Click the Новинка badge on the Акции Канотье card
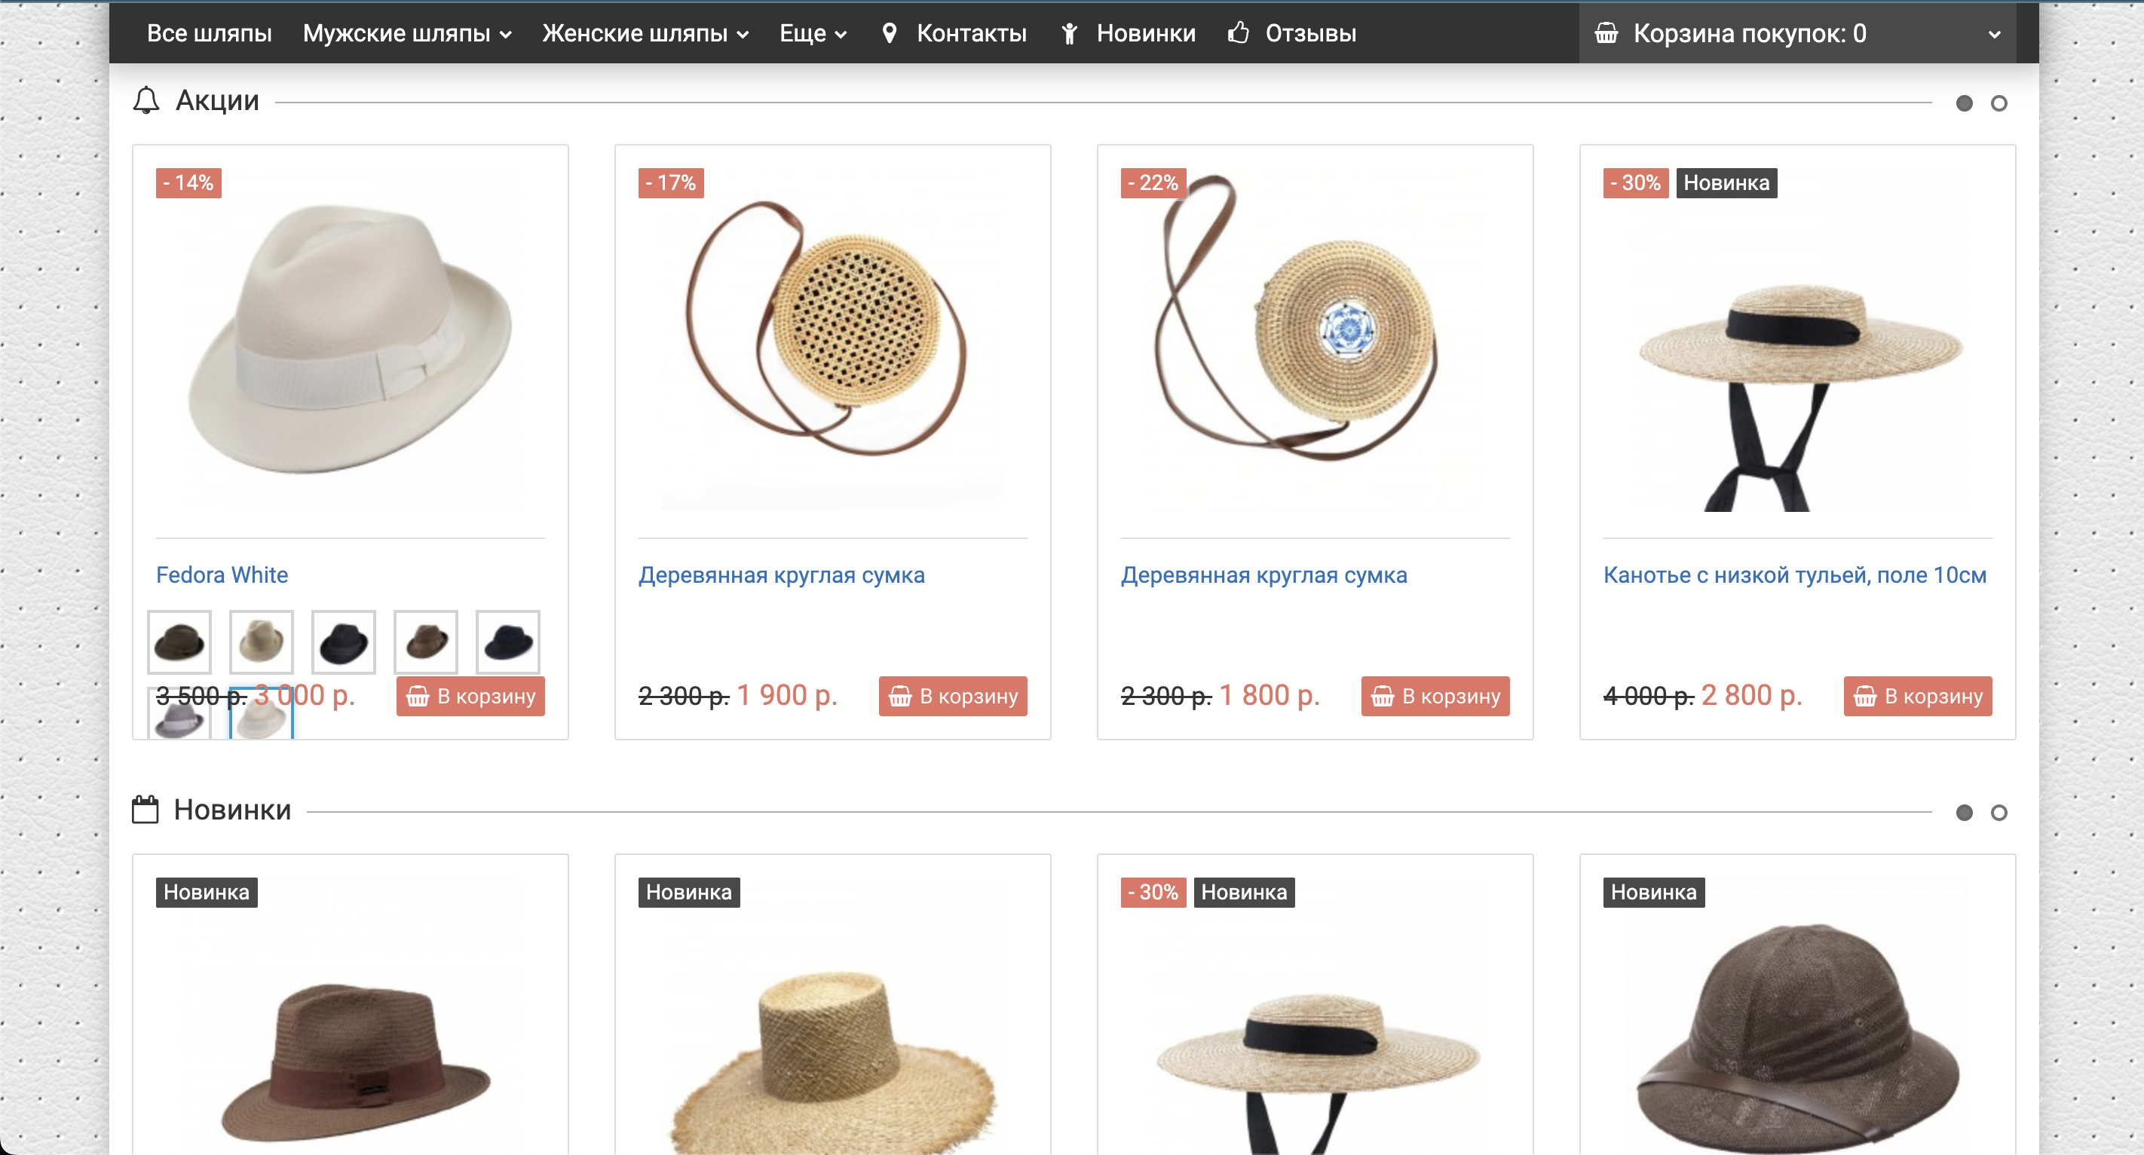The image size is (2144, 1155). coord(1727,183)
